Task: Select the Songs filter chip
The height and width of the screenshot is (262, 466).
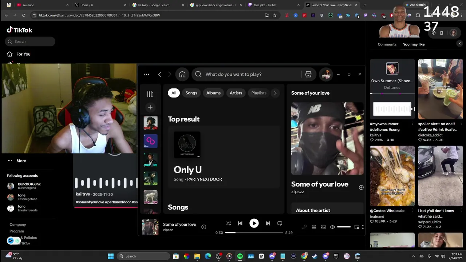Action: tap(191, 93)
